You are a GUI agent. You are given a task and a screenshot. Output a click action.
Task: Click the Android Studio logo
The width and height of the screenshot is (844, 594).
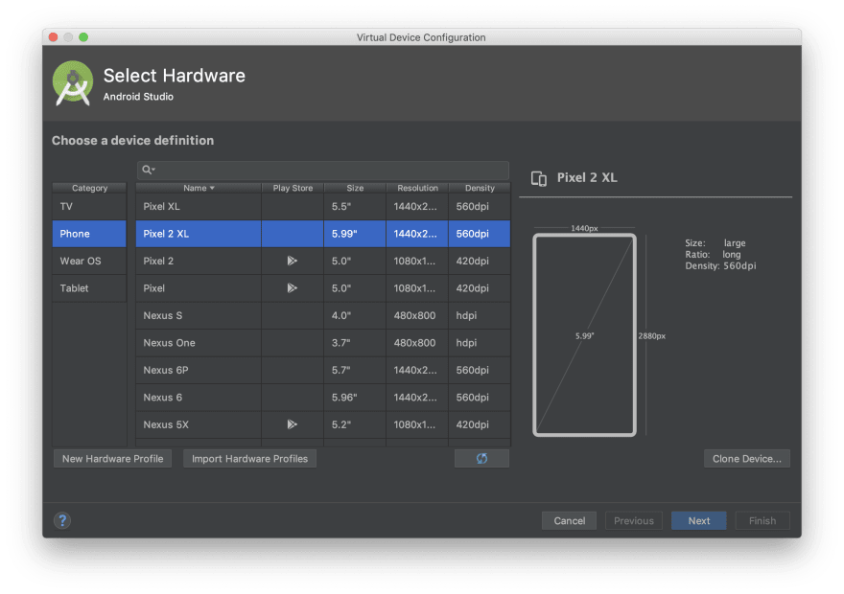73,83
